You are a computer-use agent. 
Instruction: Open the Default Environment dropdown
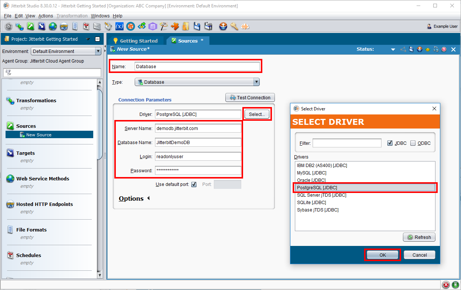tap(66, 51)
